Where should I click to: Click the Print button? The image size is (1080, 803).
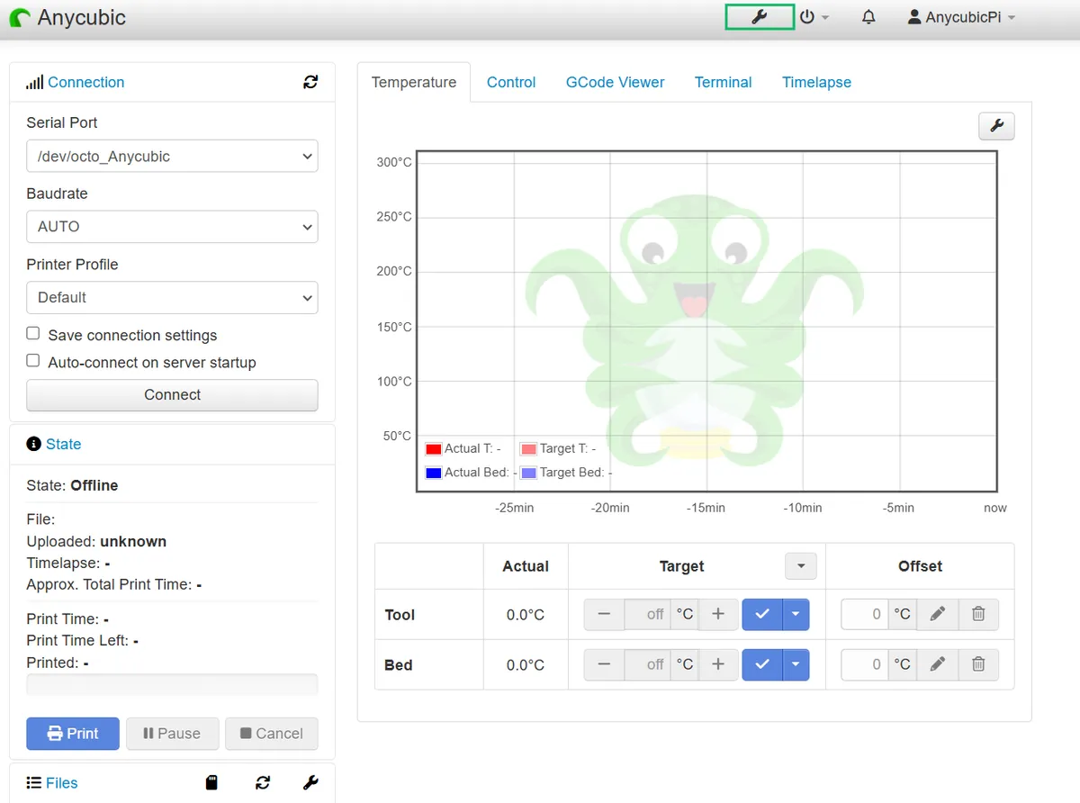tap(73, 734)
